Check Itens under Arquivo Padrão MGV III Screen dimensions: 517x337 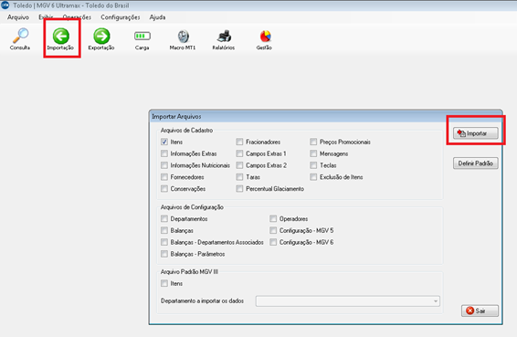(164, 283)
